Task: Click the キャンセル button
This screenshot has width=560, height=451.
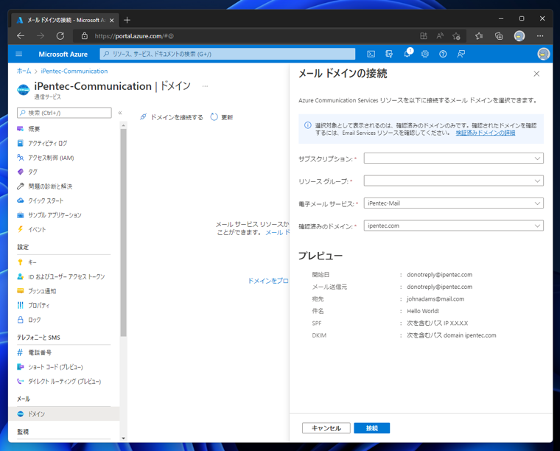Action: [326, 428]
